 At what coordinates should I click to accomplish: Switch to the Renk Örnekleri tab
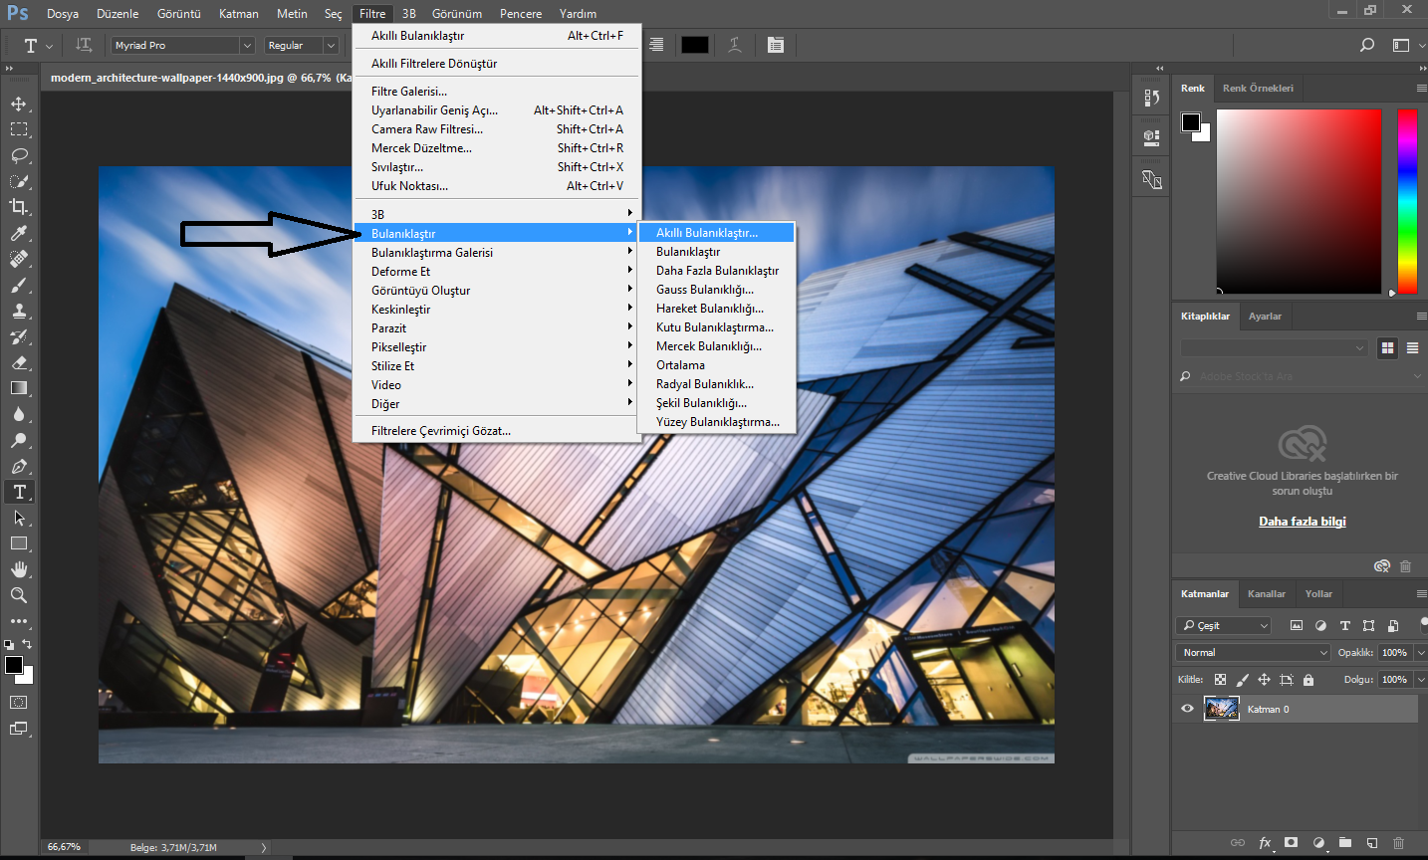tap(1258, 88)
